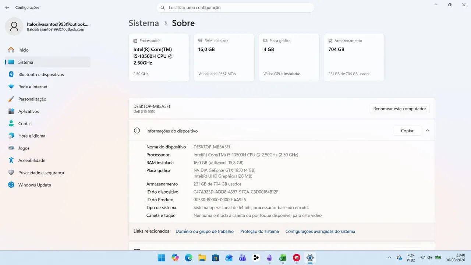Click the Rede e Internet wifi icon

click(x=11, y=87)
